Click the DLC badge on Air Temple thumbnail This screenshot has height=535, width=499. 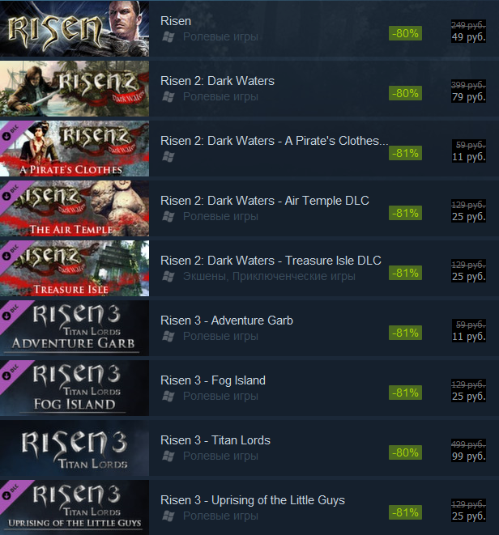11,193
